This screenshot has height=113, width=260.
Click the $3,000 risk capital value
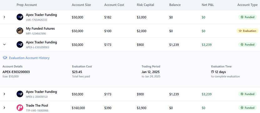coord(142,17)
